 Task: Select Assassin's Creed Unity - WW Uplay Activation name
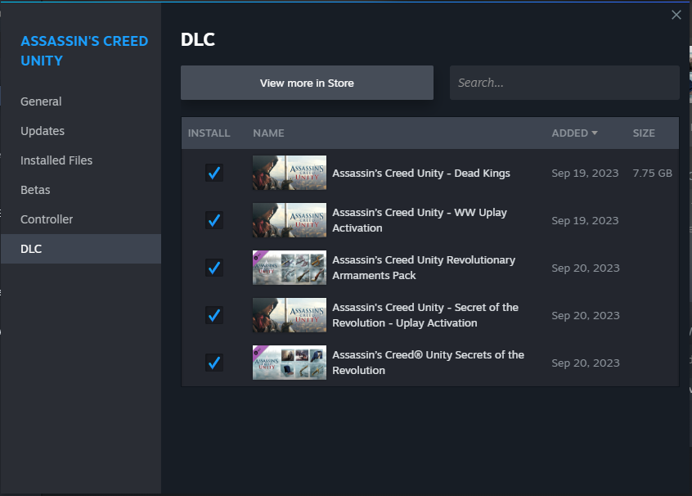tap(420, 220)
